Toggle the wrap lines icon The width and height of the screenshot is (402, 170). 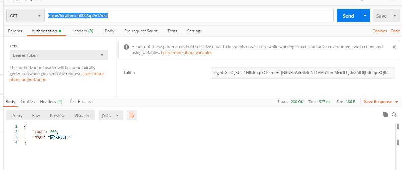132,115
